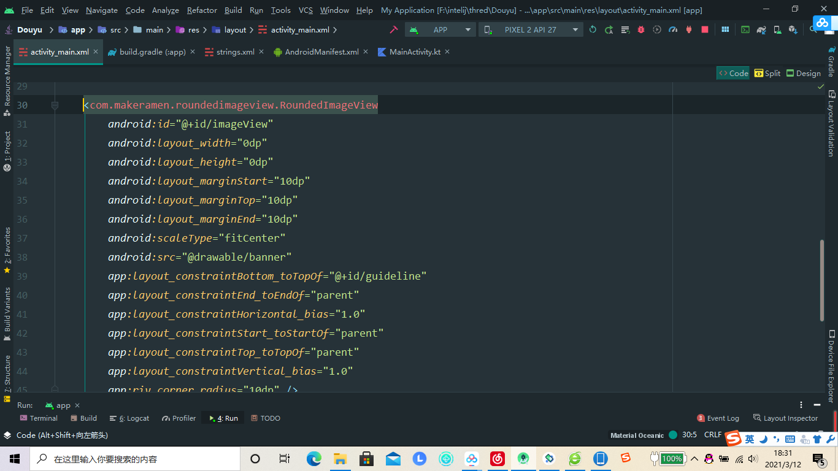The height and width of the screenshot is (471, 838).
Task: Click Apply Changes and Restart Activity icon
Action: tap(609, 29)
